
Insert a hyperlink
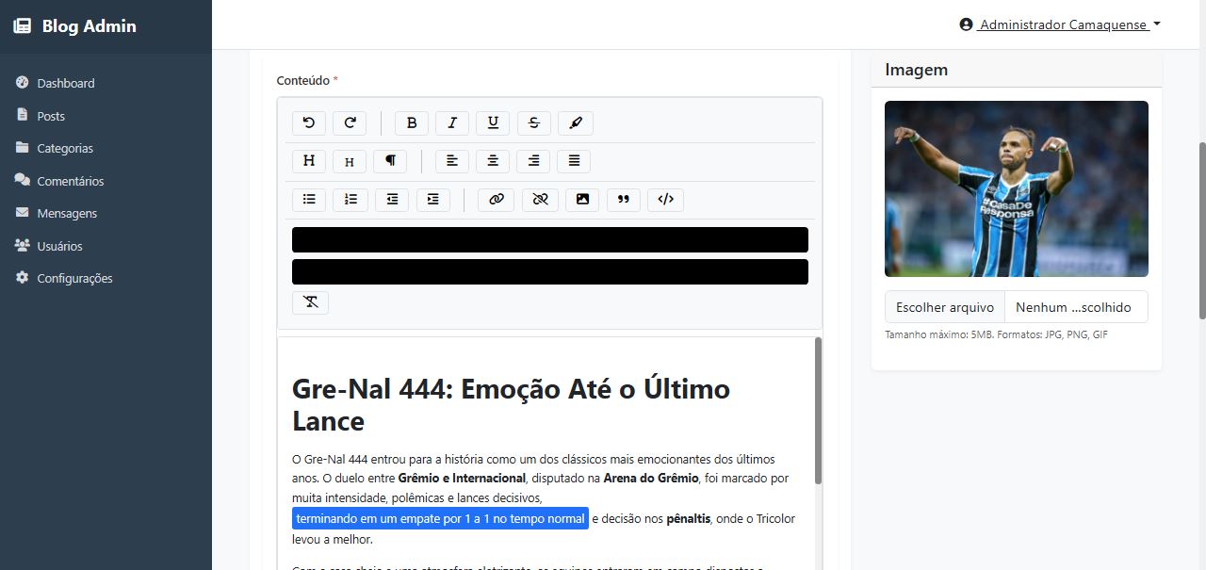coord(497,200)
